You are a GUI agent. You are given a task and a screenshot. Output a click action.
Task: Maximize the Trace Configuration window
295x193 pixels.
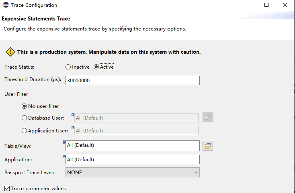pyautogui.click(x=266, y=5)
